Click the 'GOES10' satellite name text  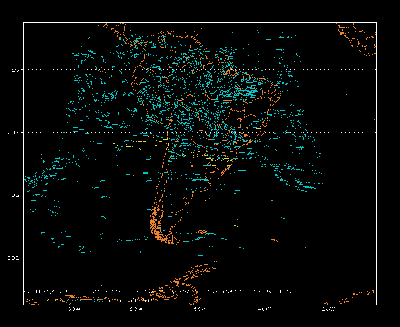click(x=105, y=292)
